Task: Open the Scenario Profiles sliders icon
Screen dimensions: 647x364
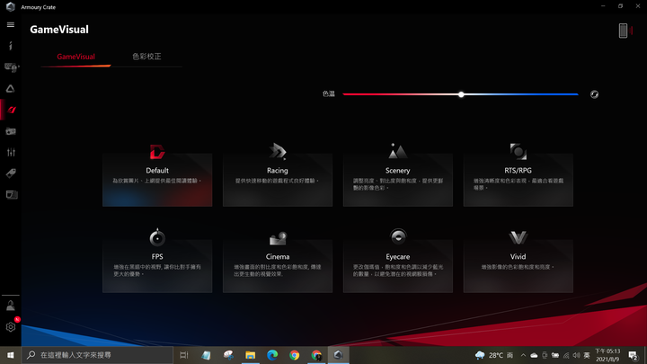Action: pyautogui.click(x=11, y=152)
